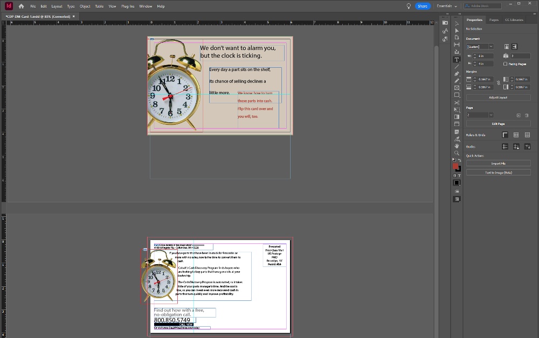Toggle Show Baseline Grid button
This screenshot has height=338, width=539.
click(516, 135)
